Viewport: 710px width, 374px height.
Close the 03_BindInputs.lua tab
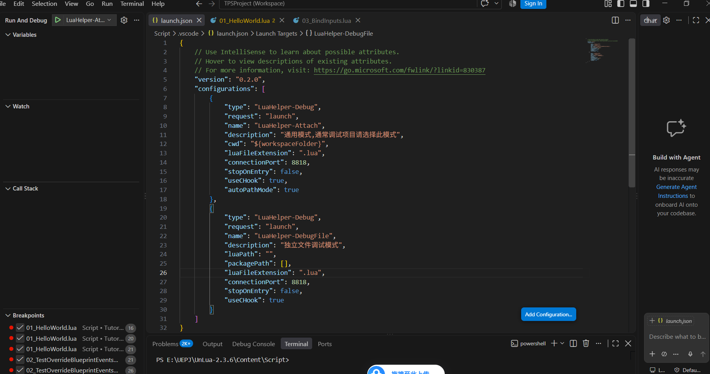point(358,20)
